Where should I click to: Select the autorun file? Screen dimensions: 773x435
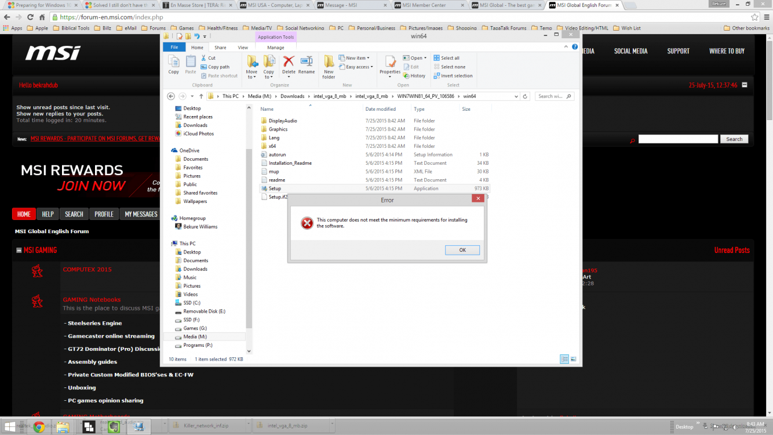click(x=277, y=155)
